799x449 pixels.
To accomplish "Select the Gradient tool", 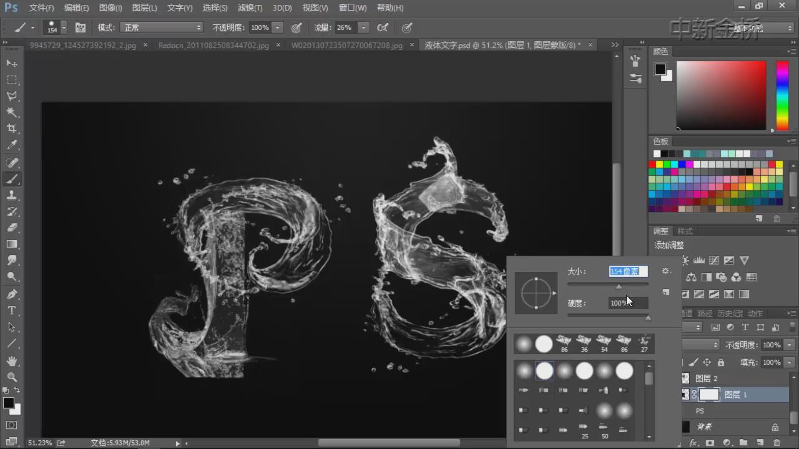I will [12, 244].
